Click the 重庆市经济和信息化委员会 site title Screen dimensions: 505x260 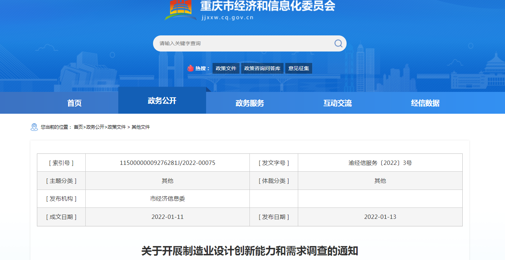268,6
